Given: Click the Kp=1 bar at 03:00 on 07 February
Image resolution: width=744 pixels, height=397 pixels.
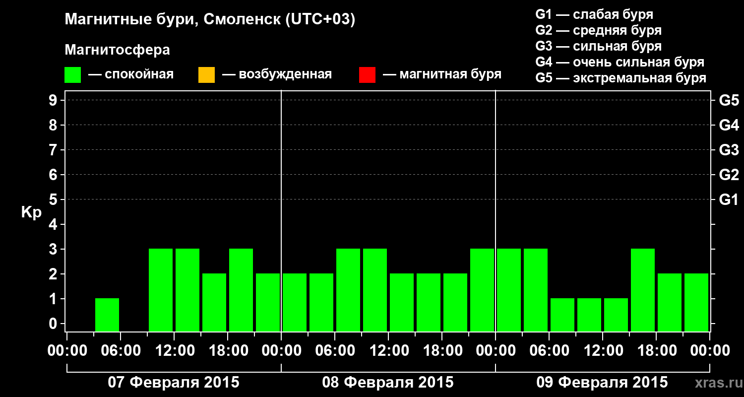Looking at the screenshot, I should pos(107,315).
